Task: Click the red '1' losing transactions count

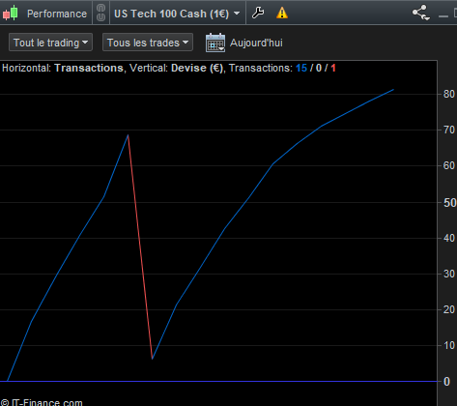Action: 333,68
